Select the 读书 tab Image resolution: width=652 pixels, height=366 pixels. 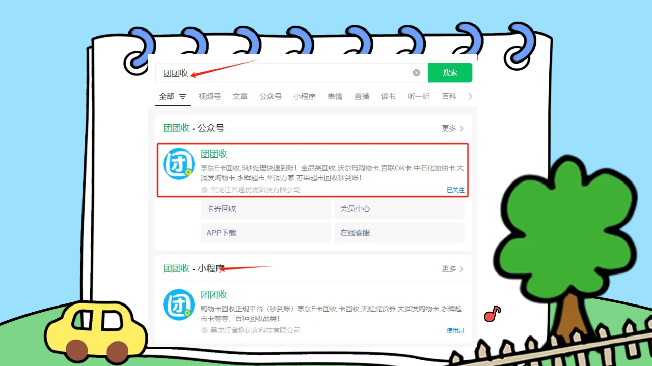pyautogui.click(x=388, y=96)
